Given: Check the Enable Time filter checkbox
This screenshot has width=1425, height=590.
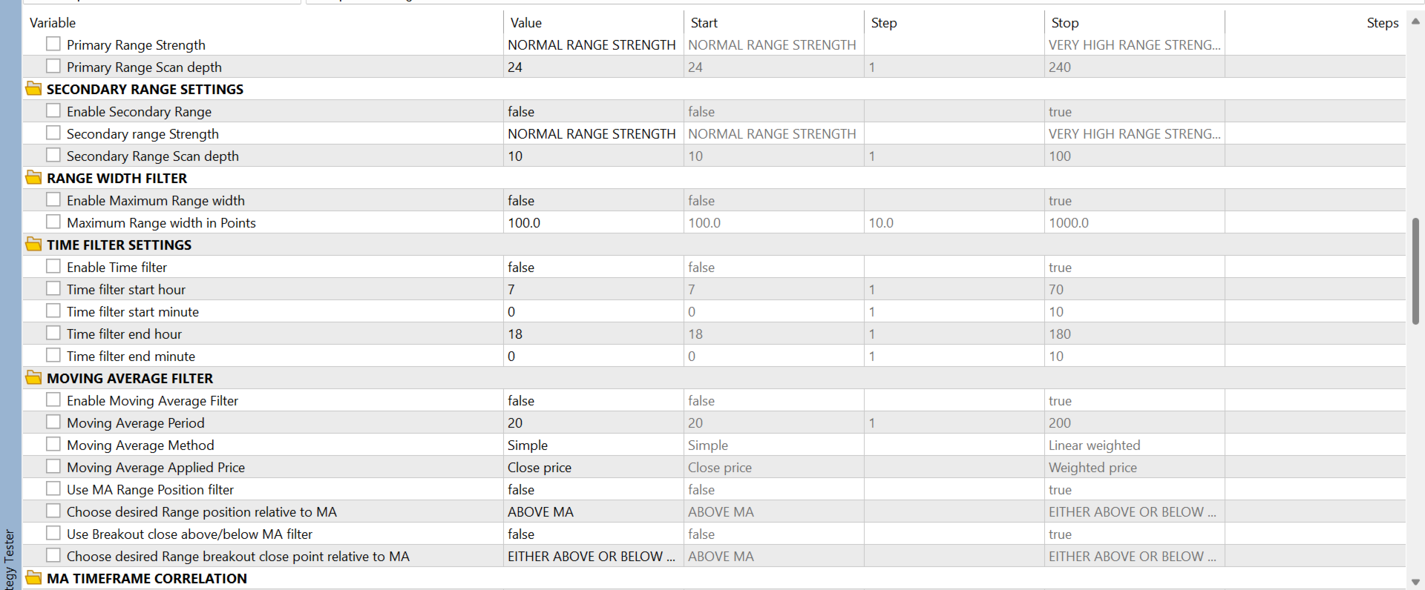Looking at the screenshot, I should (x=53, y=267).
